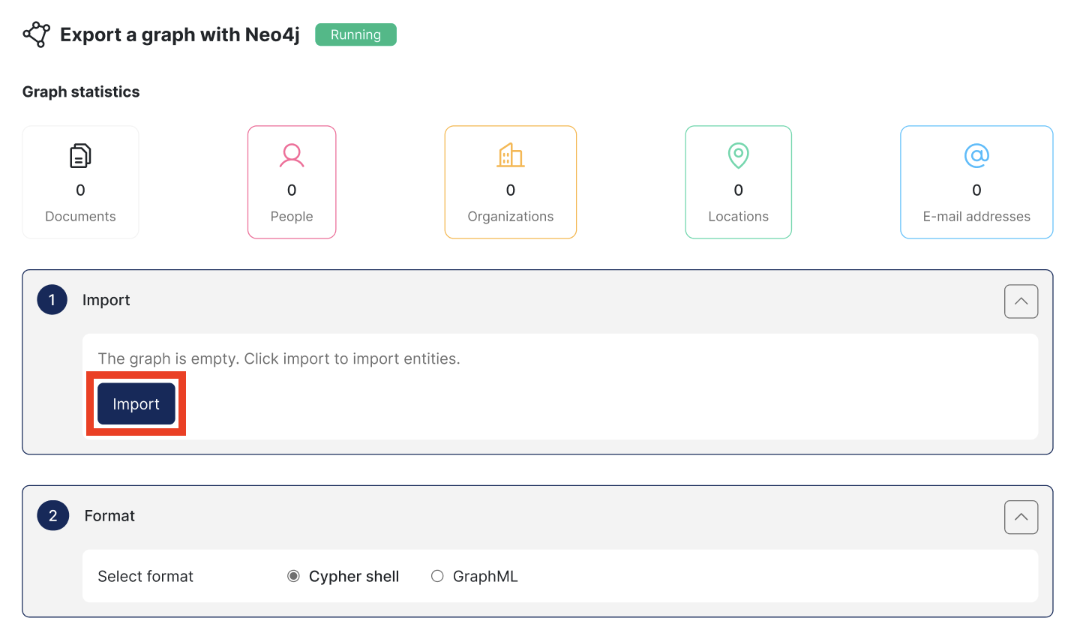Click the E-mail addresses icon
The image size is (1071, 636).
pos(976,155)
